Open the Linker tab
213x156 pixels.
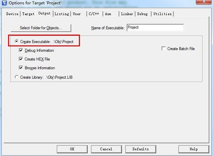coord(127,14)
